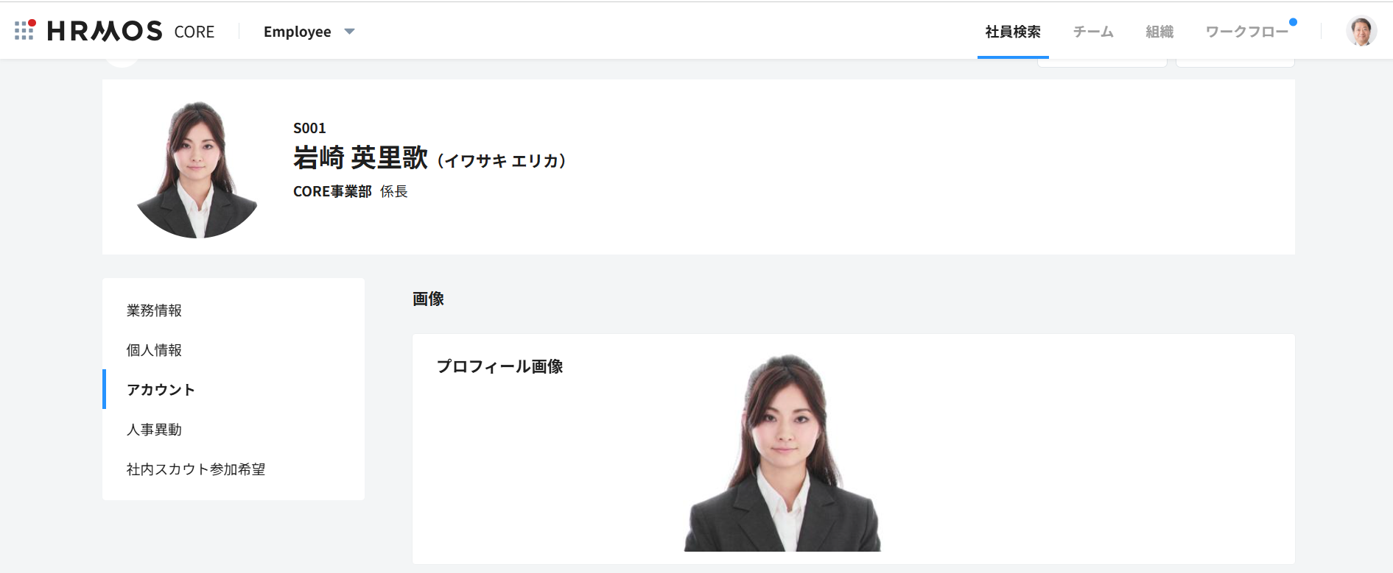Click the blue notification dot on ワークフロー
The image size is (1393, 573).
(x=1293, y=22)
